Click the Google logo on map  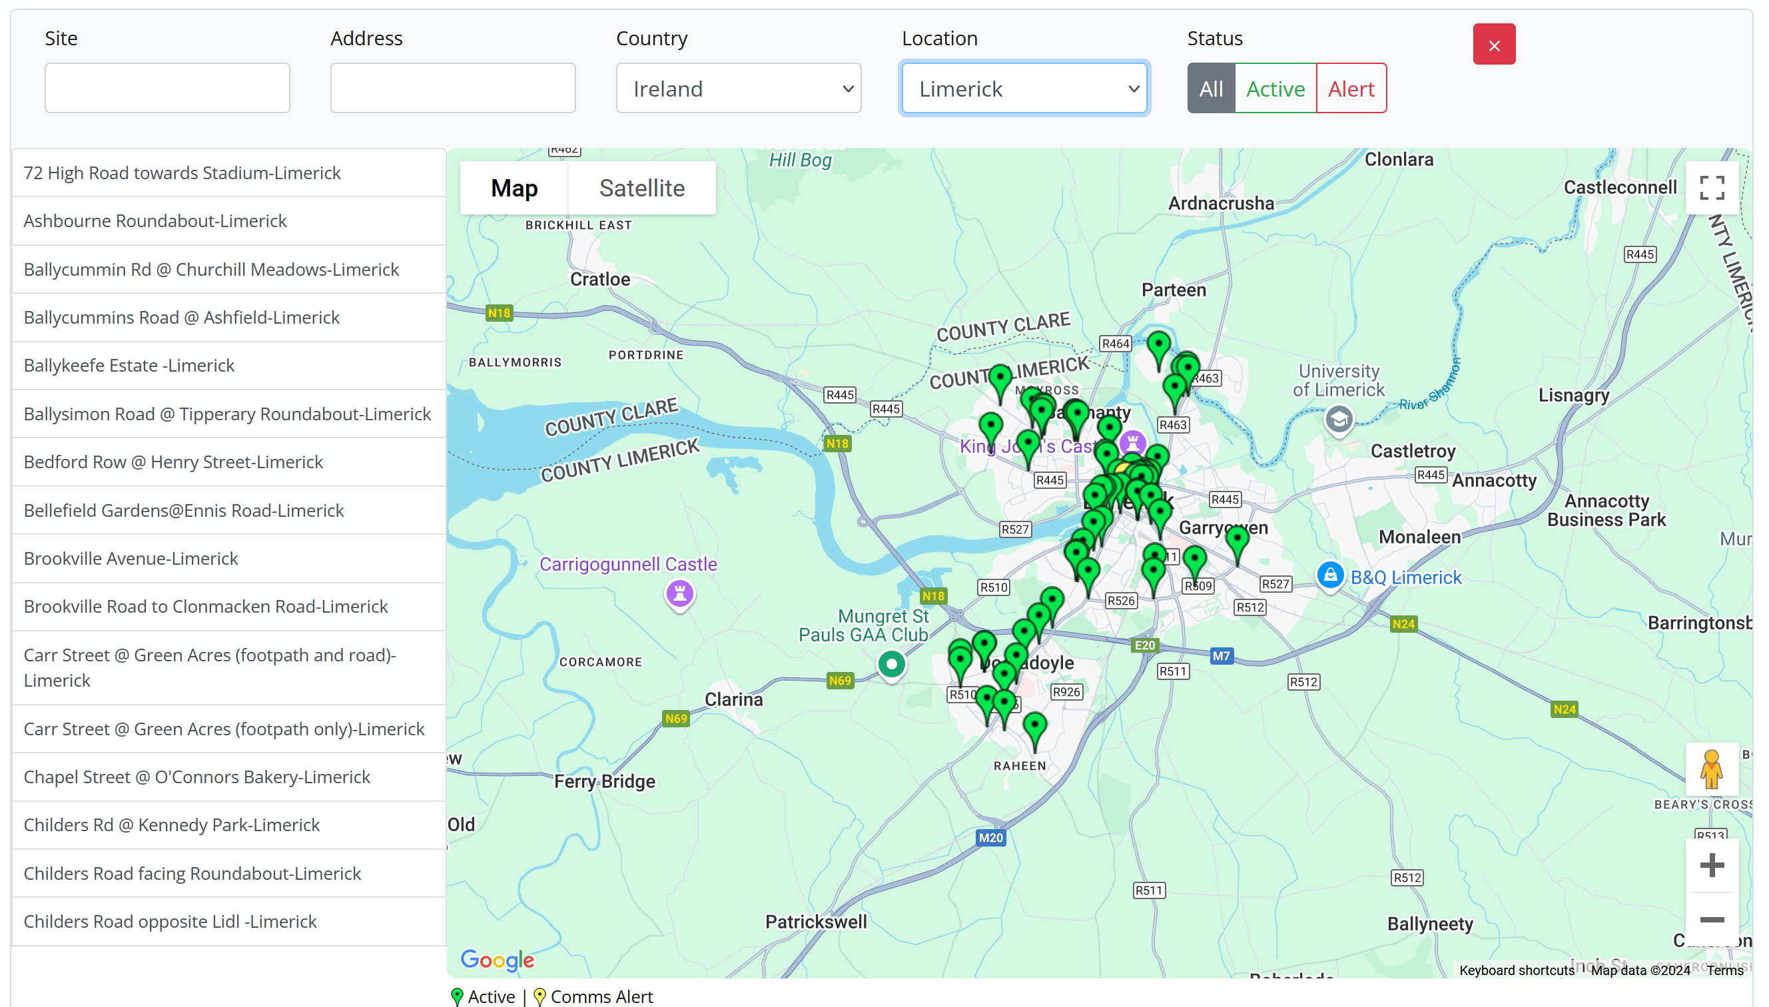pos(498,960)
